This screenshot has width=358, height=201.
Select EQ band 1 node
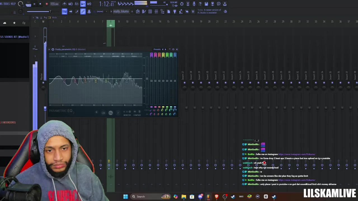pyautogui.click(x=65, y=81)
